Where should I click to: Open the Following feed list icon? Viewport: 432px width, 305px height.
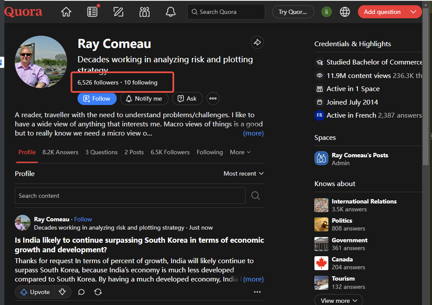click(x=92, y=12)
